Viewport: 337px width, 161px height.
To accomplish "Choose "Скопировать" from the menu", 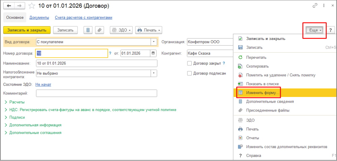I will (x=257, y=66).
